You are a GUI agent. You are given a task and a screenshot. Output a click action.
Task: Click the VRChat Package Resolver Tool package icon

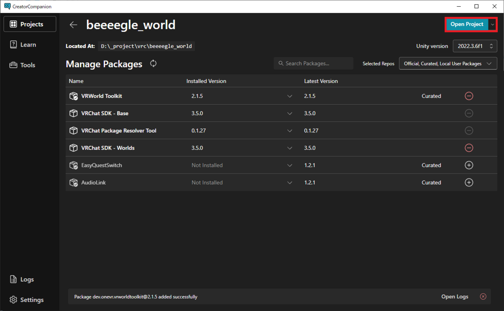pyautogui.click(x=73, y=131)
